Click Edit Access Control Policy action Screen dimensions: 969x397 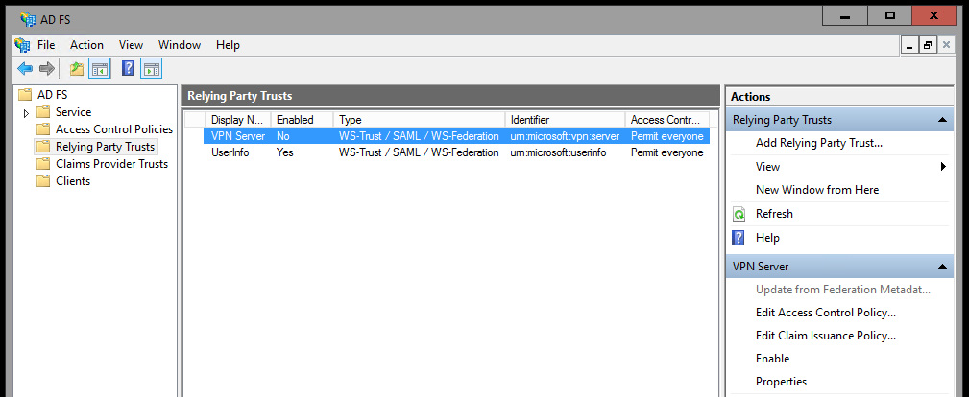[826, 313]
